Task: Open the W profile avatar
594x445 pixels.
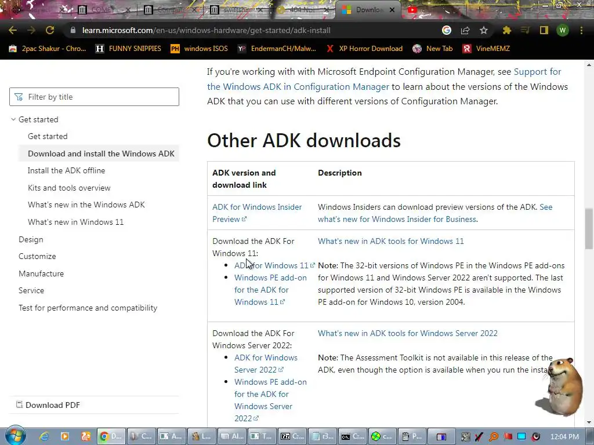Action: [563, 30]
